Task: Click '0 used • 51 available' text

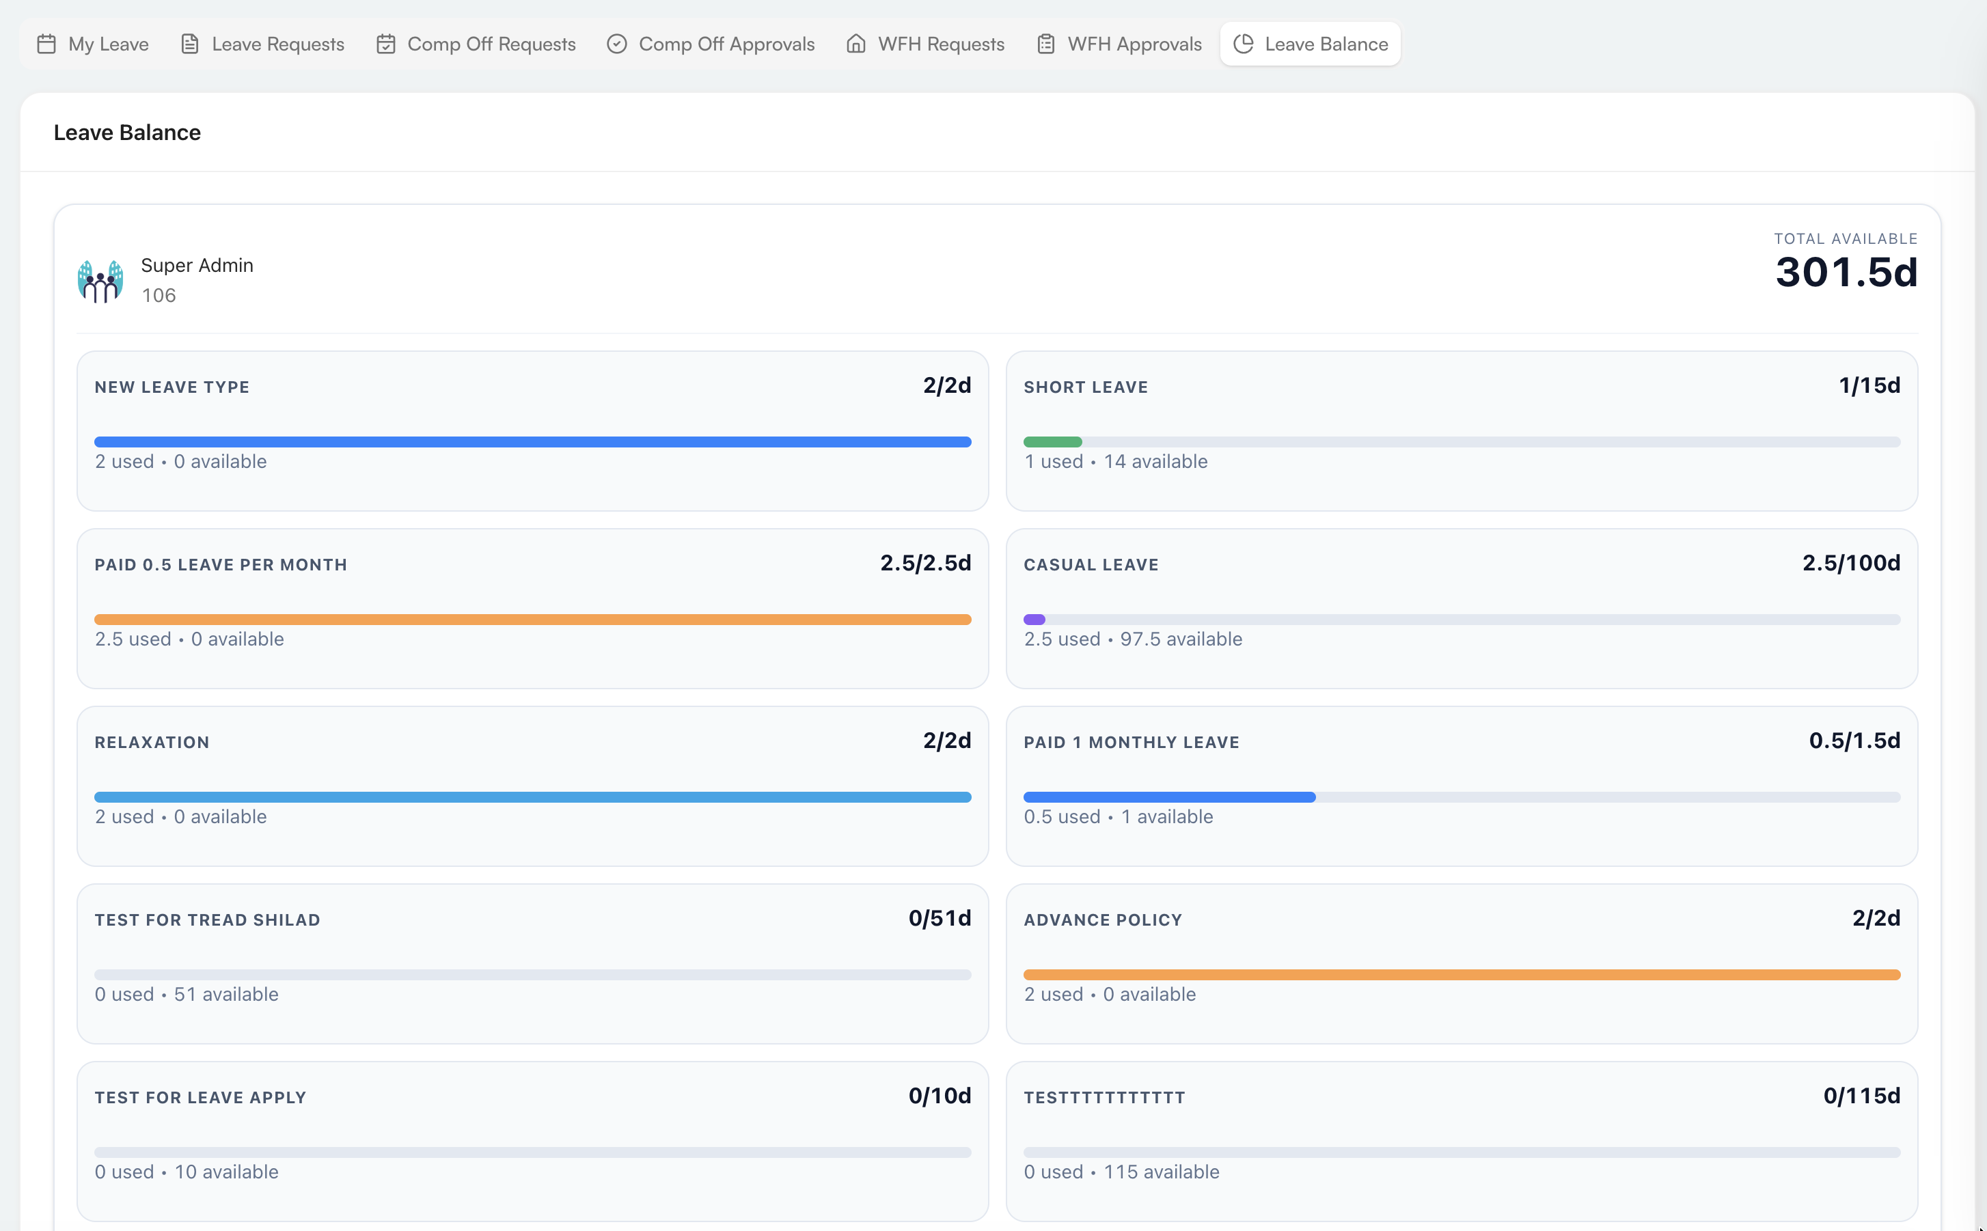Action: click(x=187, y=994)
